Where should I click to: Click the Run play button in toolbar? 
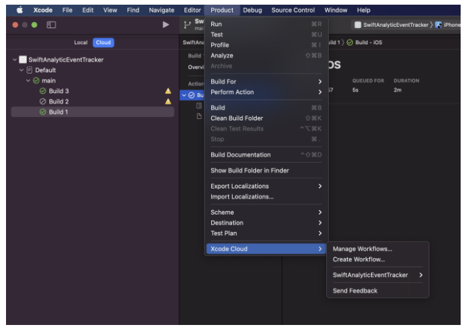coord(166,25)
